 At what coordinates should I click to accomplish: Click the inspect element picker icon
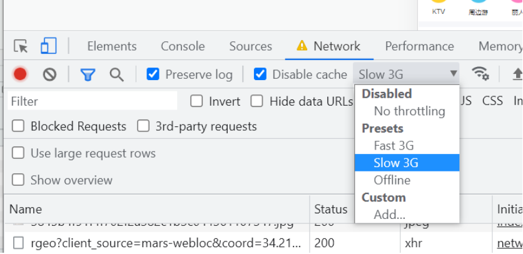tap(21, 46)
